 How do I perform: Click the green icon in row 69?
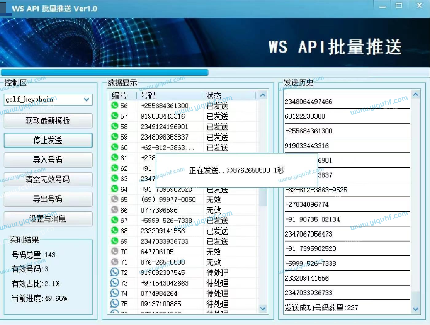point(115,241)
